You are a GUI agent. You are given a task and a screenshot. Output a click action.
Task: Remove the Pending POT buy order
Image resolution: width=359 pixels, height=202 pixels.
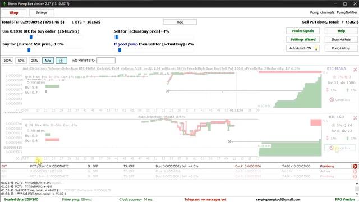coord(355,166)
